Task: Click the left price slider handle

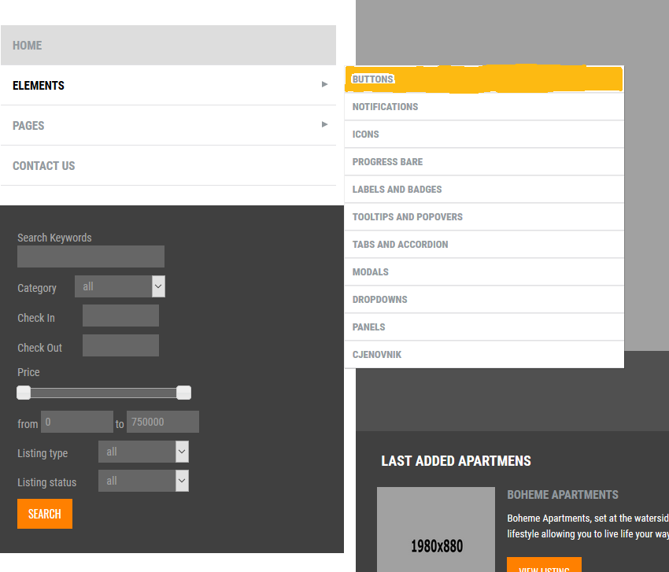Action: [x=24, y=393]
